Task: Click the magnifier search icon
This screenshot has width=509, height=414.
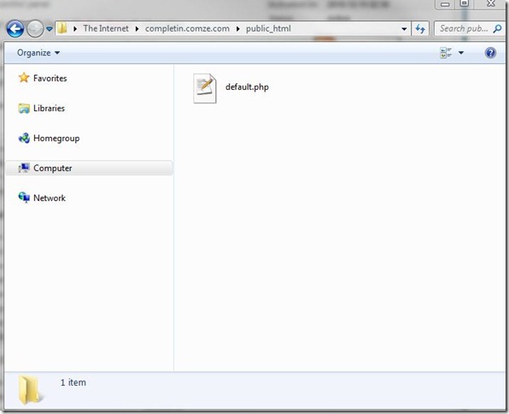Action: pos(497,28)
